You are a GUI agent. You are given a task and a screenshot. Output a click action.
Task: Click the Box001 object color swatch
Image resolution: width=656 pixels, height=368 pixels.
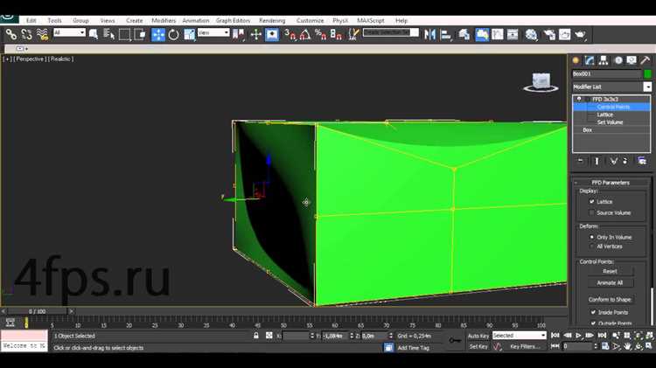click(647, 73)
